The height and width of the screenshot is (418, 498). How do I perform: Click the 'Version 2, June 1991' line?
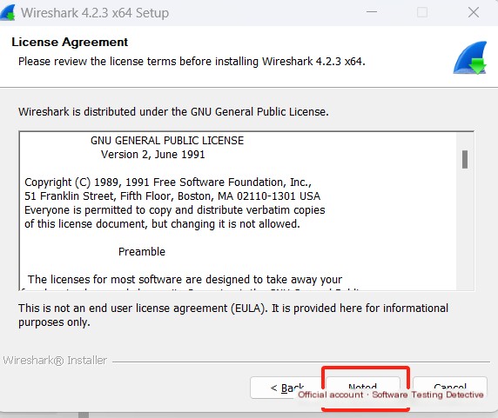[152, 155]
